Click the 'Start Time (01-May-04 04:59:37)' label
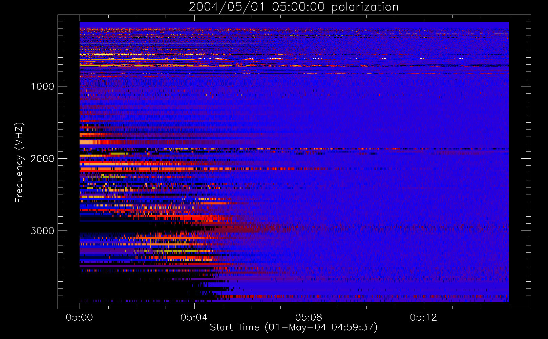The height and width of the screenshot is (339, 548). pos(294,327)
